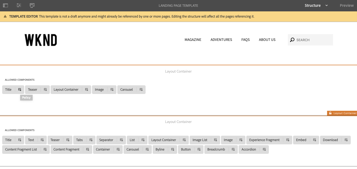Viewport: 357px width, 169px height.
Task: Open the MAGAZINE navigation link
Action: pyautogui.click(x=193, y=40)
